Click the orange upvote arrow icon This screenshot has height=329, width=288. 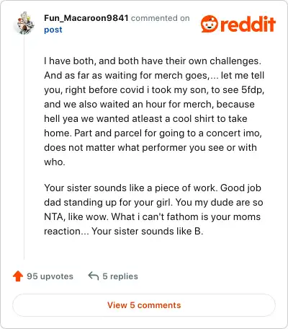(18, 276)
